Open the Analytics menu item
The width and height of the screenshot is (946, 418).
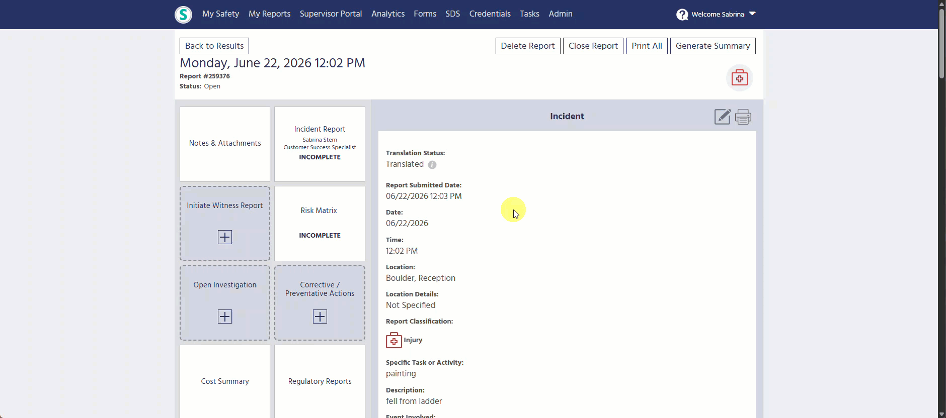[x=388, y=14]
